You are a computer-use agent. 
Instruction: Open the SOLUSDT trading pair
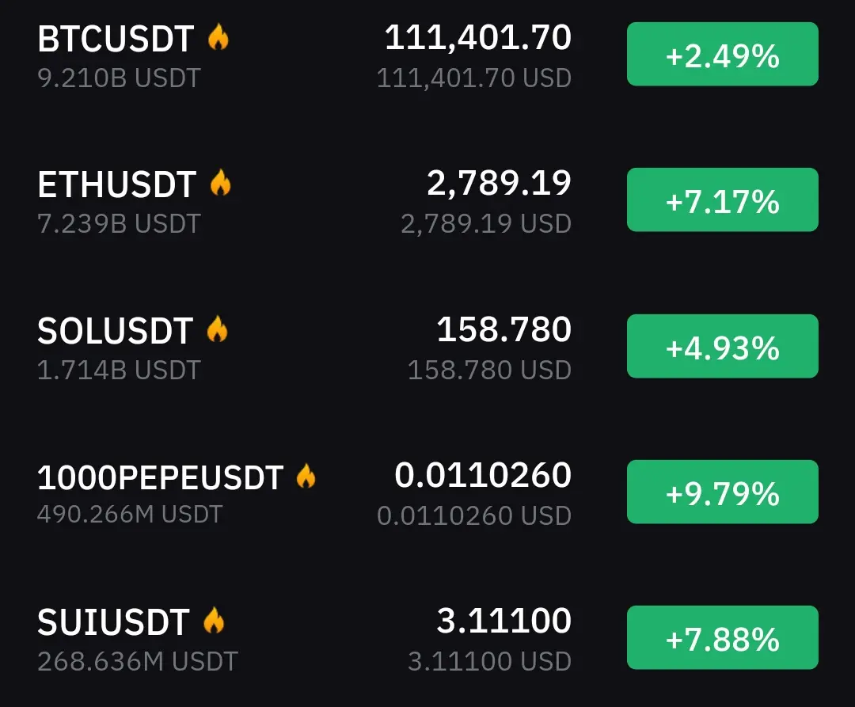pyautogui.click(x=115, y=330)
